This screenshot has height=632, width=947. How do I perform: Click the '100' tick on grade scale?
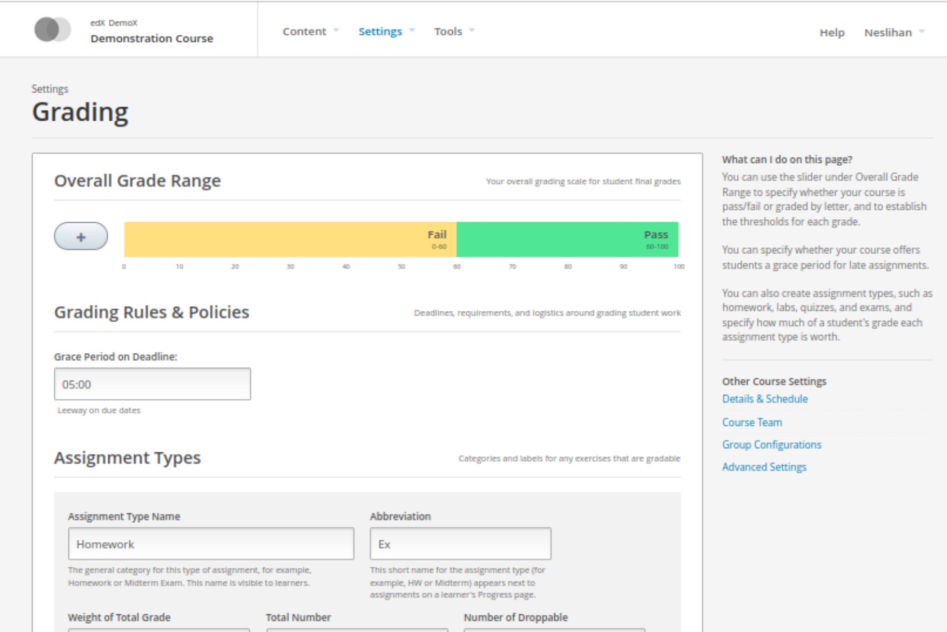[x=679, y=266]
